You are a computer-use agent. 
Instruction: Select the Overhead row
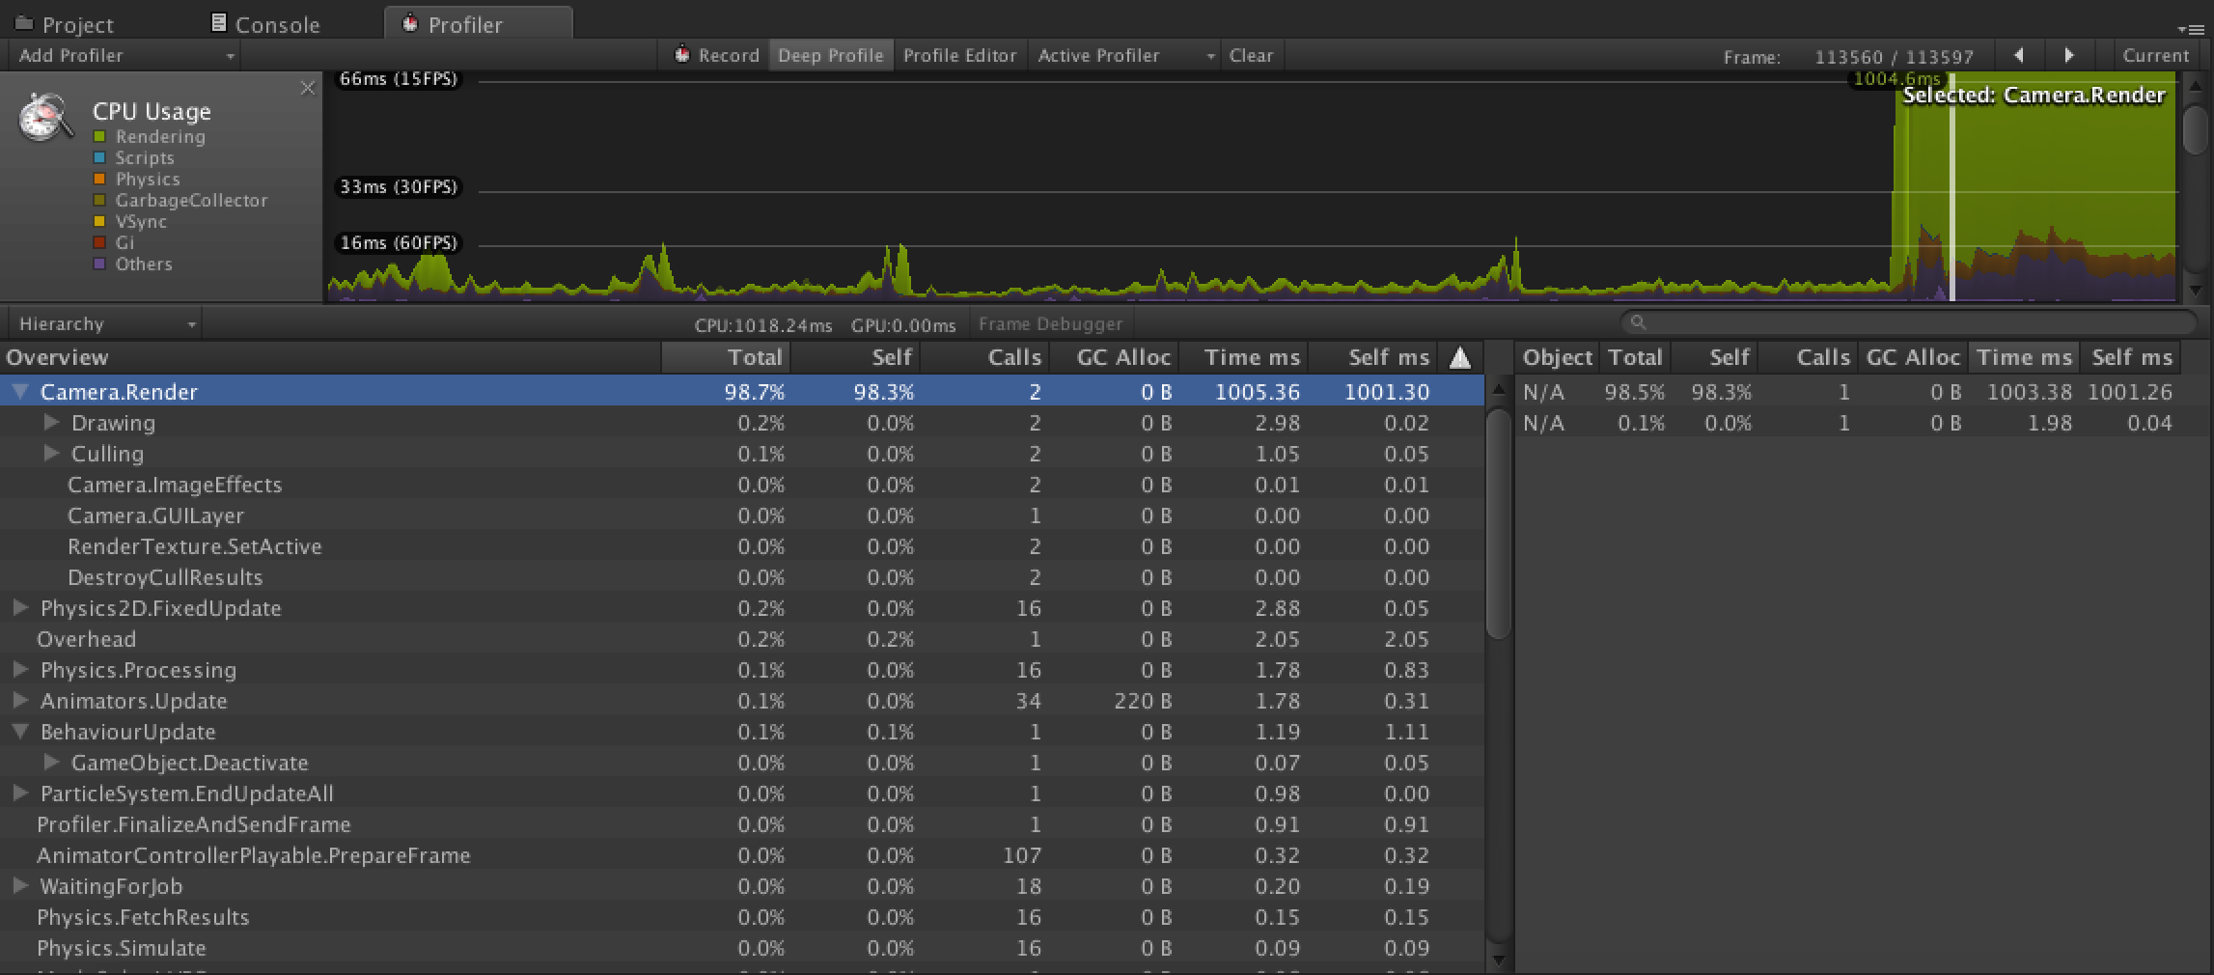coord(741,638)
